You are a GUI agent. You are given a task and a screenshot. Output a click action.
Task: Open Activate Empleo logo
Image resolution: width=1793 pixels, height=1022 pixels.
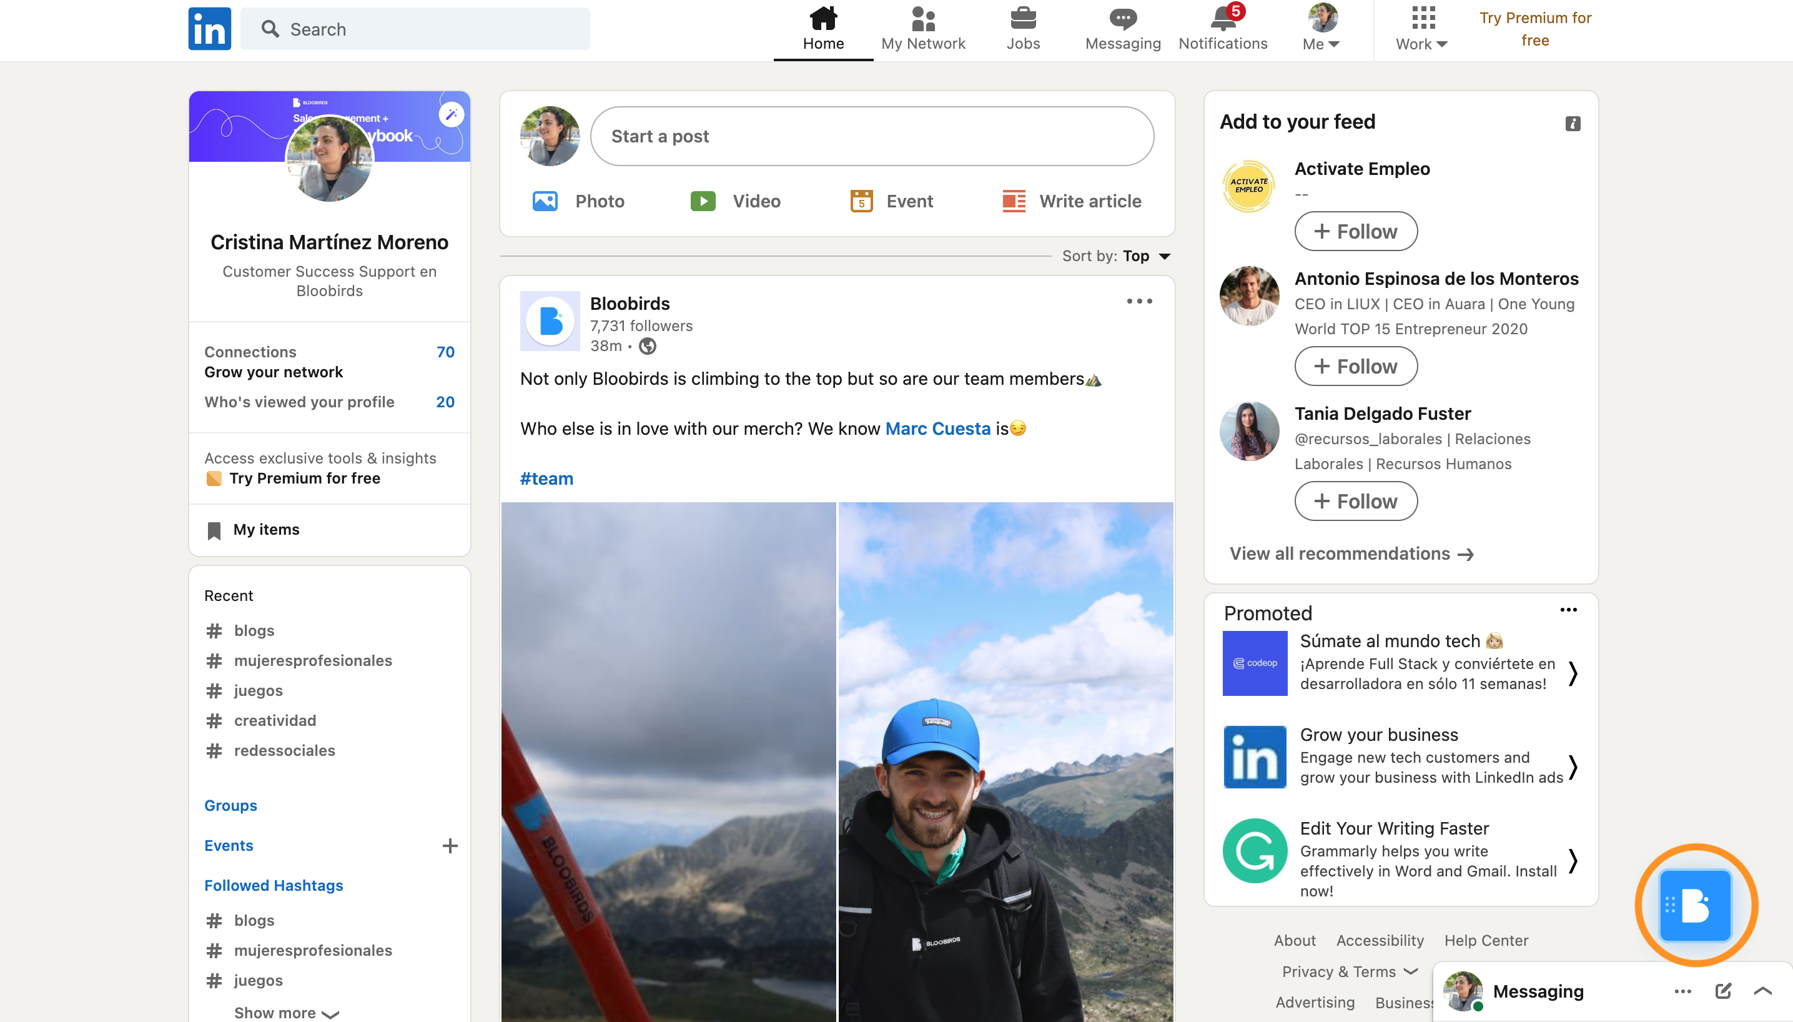pyautogui.click(x=1248, y=186)
